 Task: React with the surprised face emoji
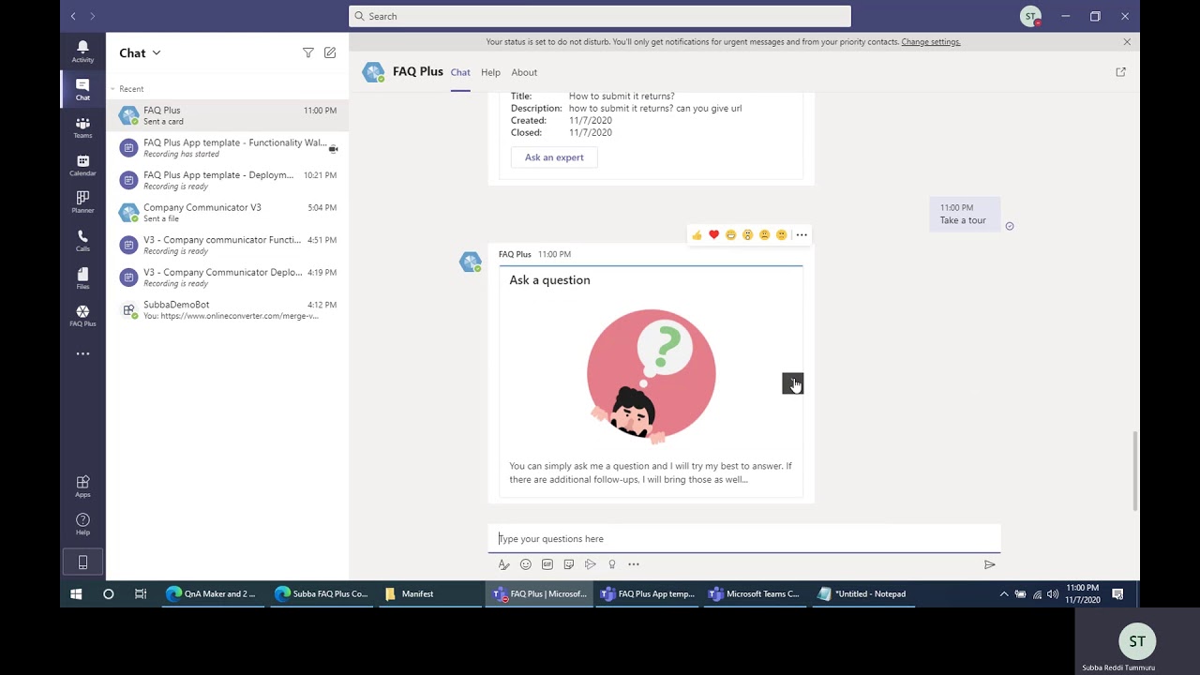pos(747,235)
